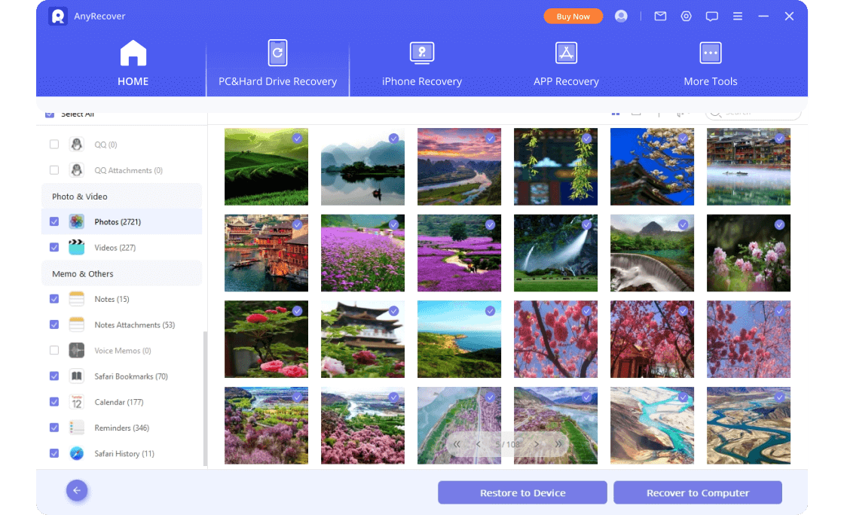Open the feedback chat bubble icon
The width and height of the screenshot is (844, 515).
click(711, 16)
